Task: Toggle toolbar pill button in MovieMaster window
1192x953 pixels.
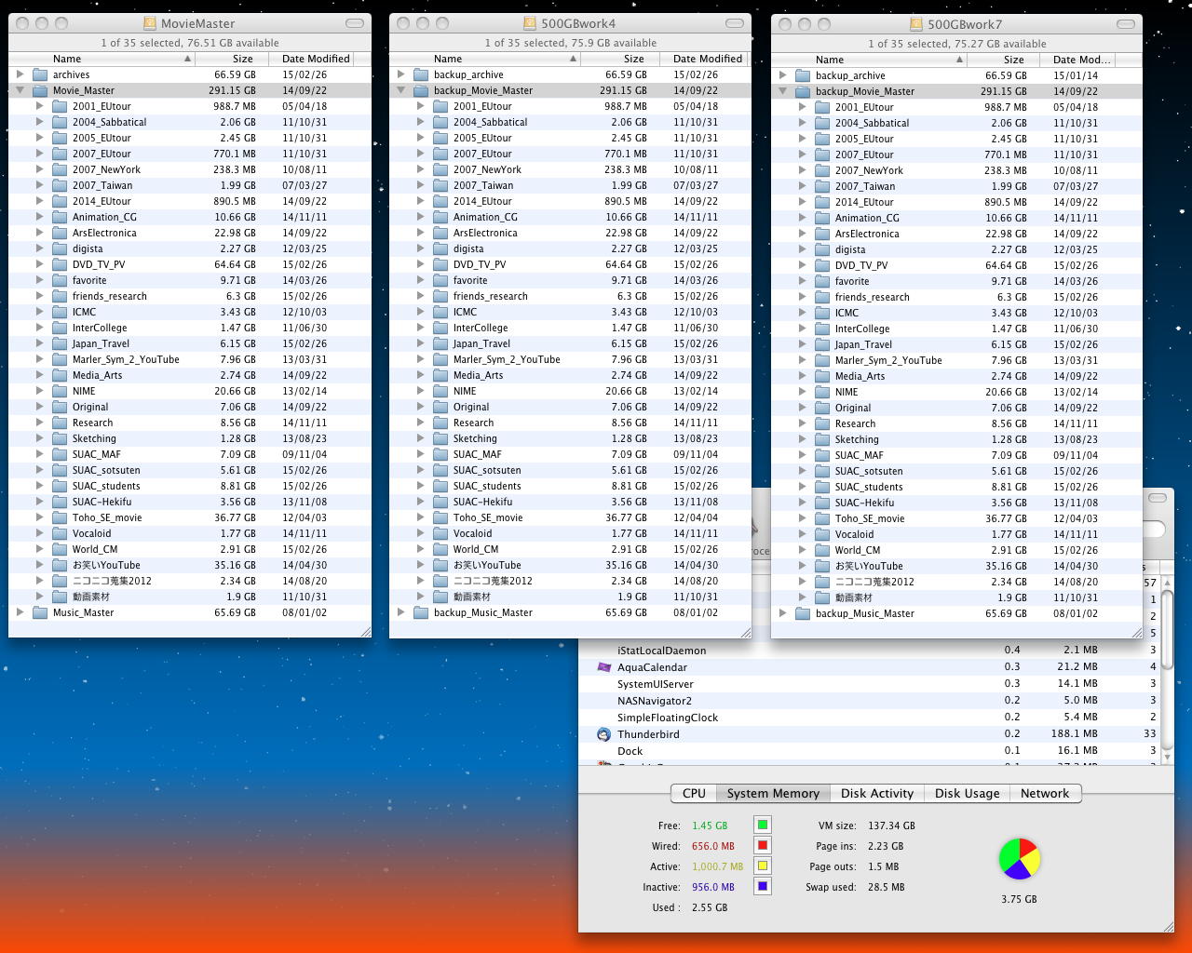Action: 355,23
